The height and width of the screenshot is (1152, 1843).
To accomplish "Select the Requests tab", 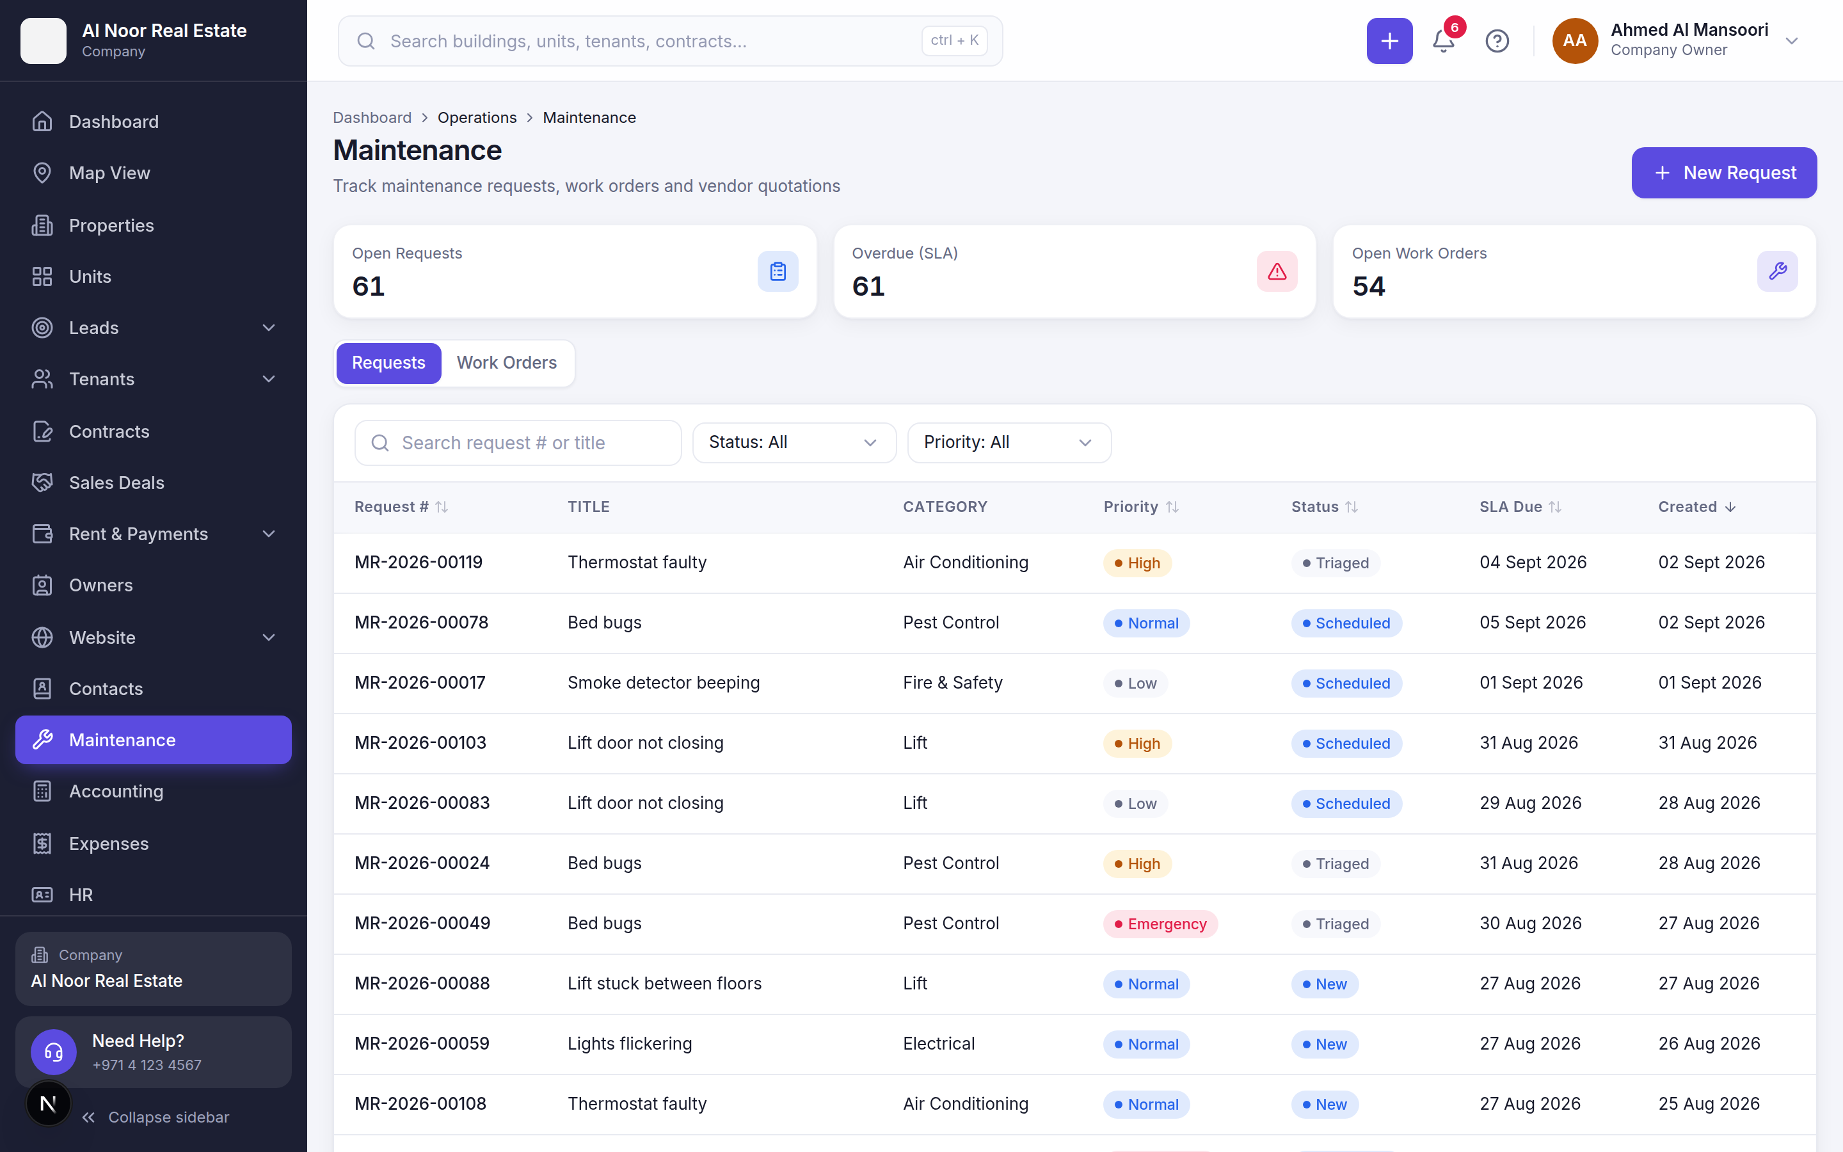I will (x=388, y=363).
